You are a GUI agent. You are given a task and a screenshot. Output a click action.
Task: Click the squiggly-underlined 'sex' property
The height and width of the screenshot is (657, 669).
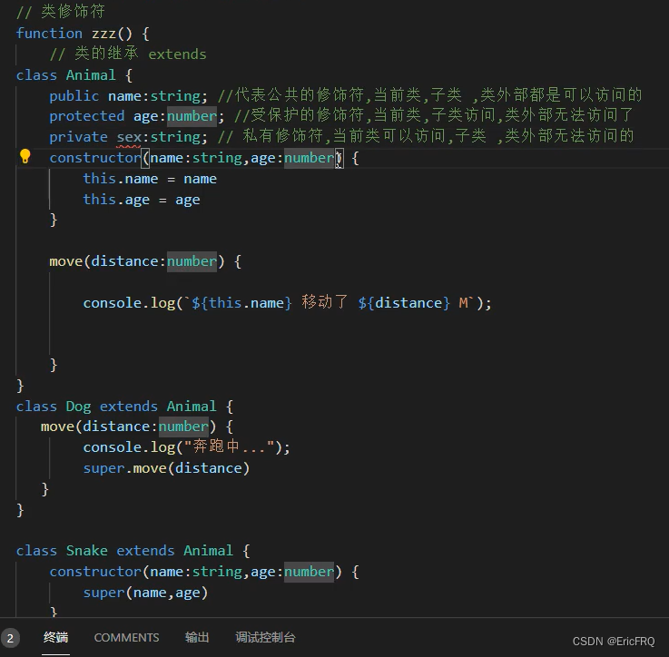coord(129,137)
